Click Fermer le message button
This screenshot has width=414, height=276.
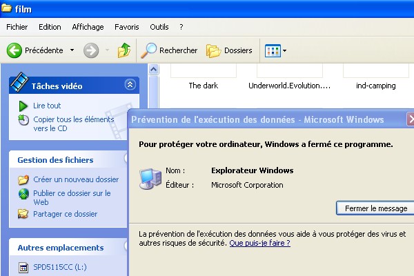coord(375,208)
